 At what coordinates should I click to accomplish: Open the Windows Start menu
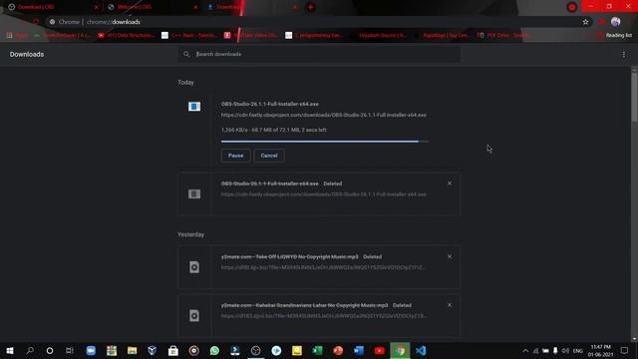(x=10, y=350)
